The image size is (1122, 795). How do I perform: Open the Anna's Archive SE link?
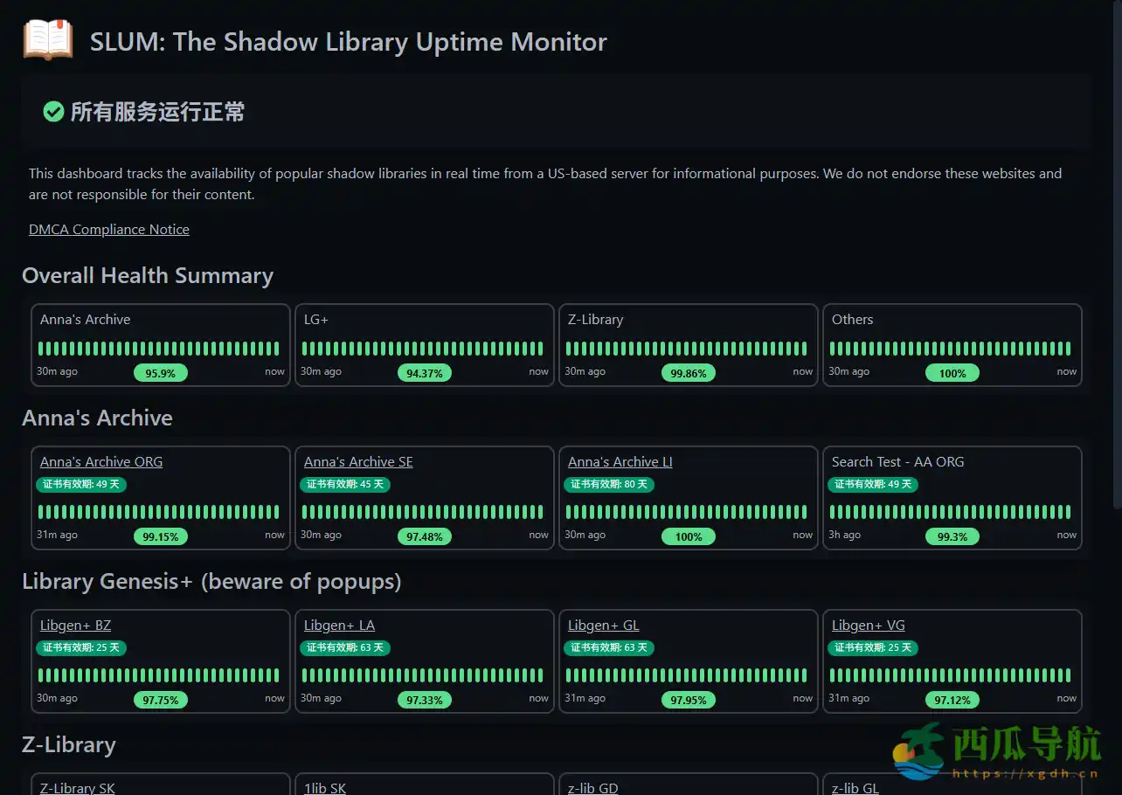click(358, 462)
